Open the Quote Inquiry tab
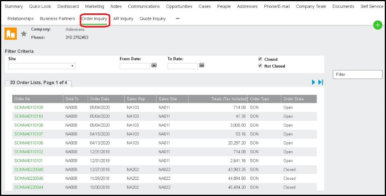386x196 pixels. coord(153,18)
